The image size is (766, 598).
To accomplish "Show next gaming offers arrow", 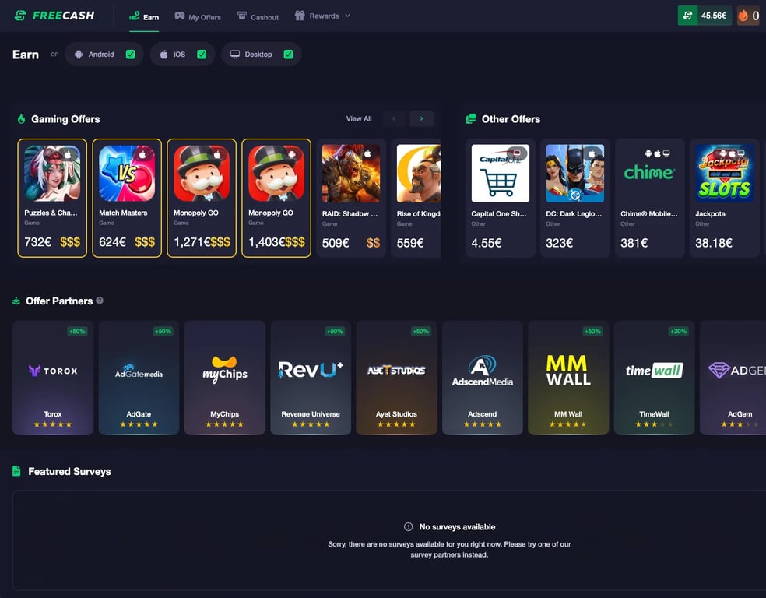I will (422, 118).
